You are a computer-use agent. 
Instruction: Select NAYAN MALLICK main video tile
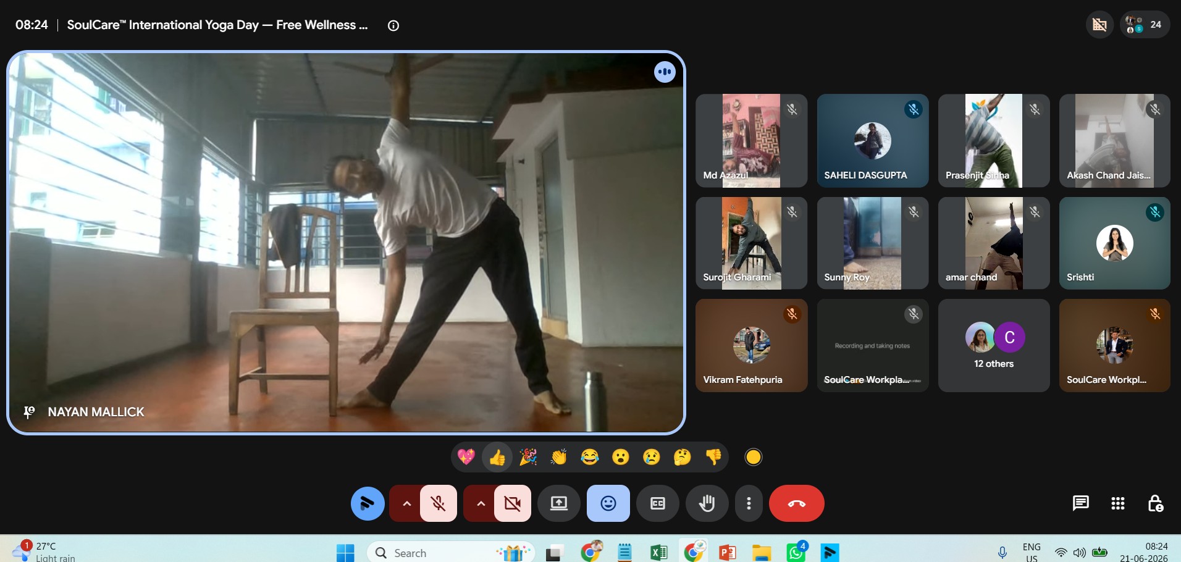[x=346, y=243]
